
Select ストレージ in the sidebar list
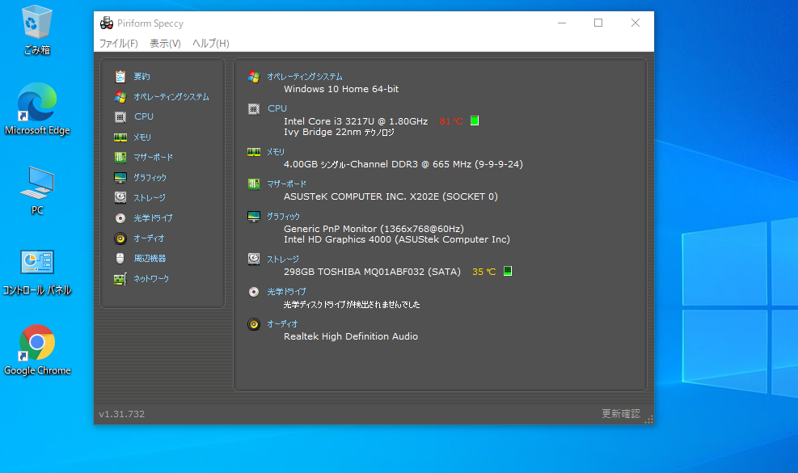click(x=149, y=197)
